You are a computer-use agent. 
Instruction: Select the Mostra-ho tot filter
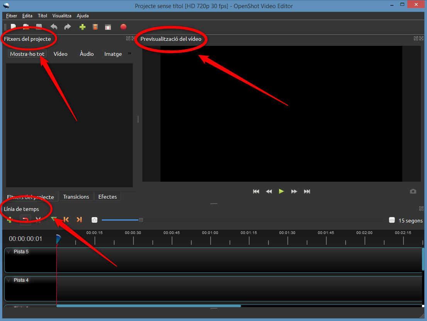(x=27, y=54)
